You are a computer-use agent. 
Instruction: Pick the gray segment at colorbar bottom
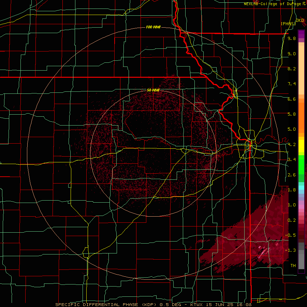(x=301, y=262)
